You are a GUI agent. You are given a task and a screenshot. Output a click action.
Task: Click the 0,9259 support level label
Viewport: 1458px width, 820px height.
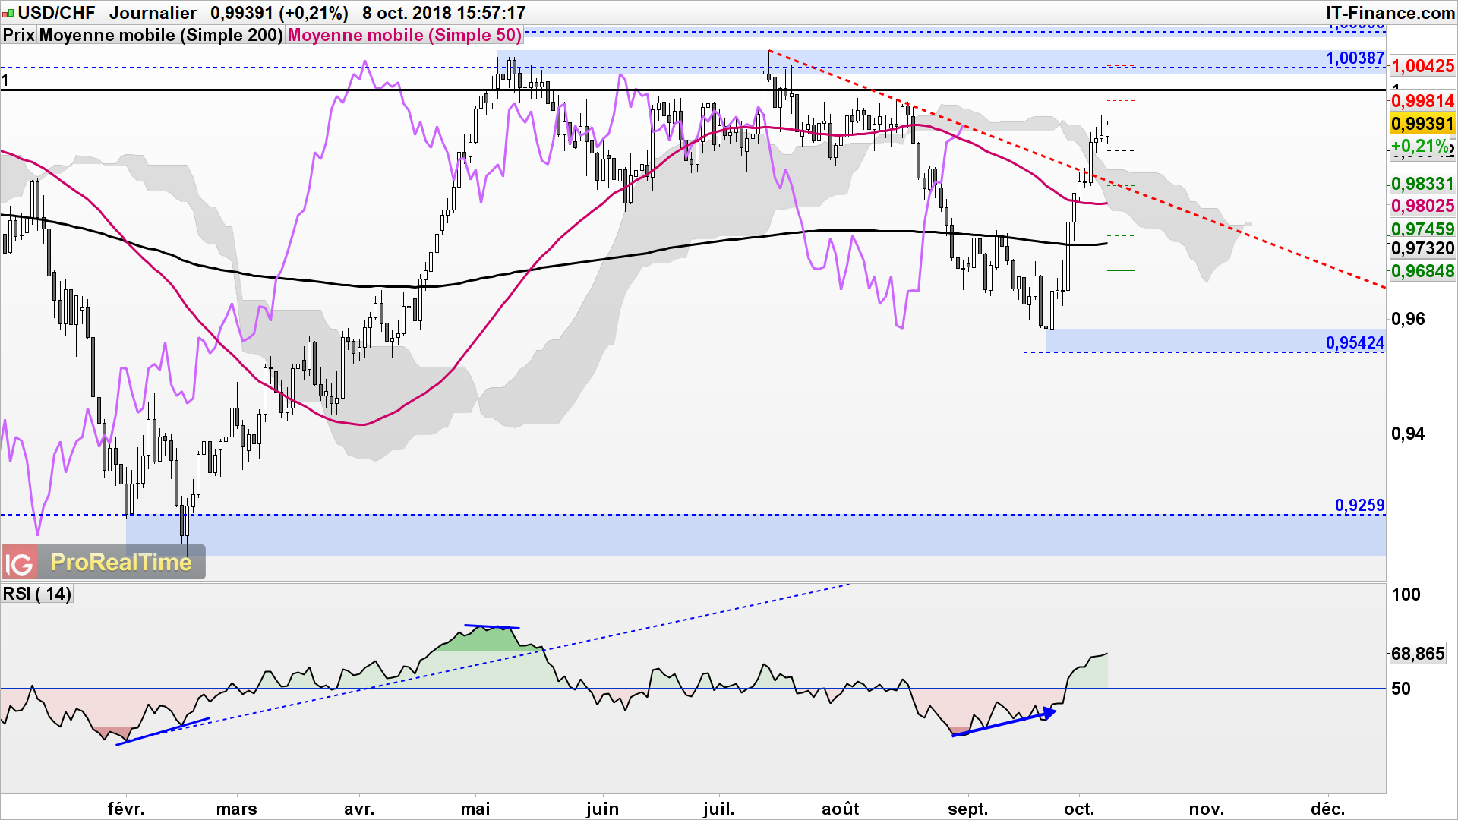point(1359,506)
